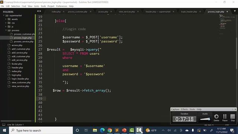This screenshot has width=238, height=134.
Task: Switch to the view_services.php tab
Action: pos(127,12)
